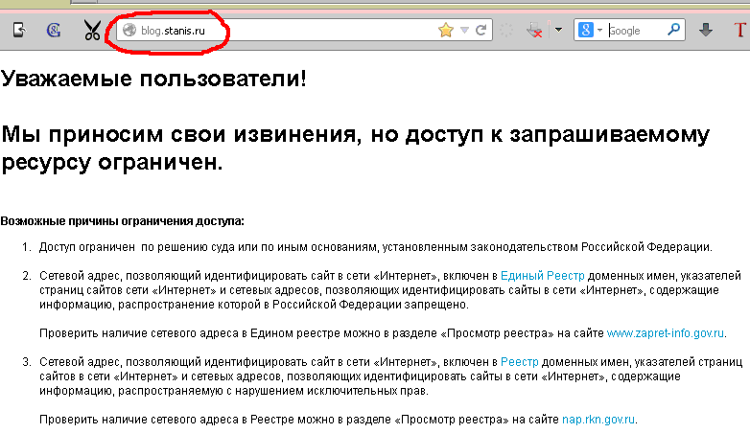750x433 pixels.
Task: Click the magnifier search button
Action: (x=675, y=31)
